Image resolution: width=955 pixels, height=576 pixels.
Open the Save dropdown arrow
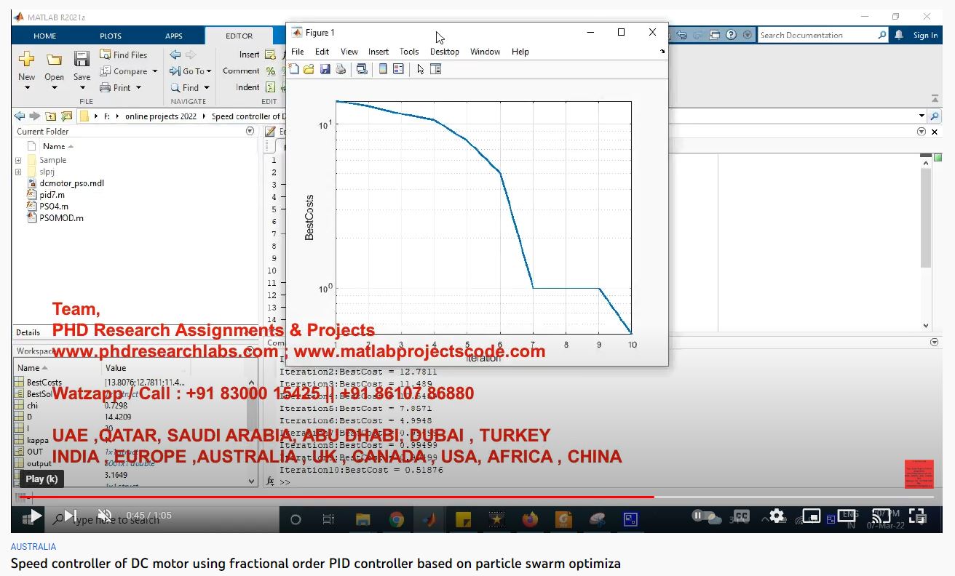point(82,88)
